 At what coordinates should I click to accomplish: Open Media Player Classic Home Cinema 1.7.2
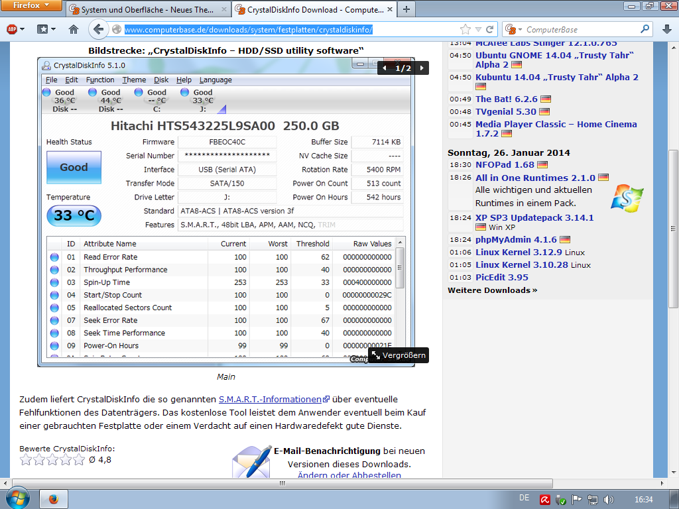pos(556,129)
